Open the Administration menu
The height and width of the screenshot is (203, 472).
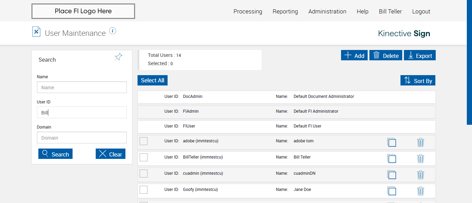tap(327, 11)
